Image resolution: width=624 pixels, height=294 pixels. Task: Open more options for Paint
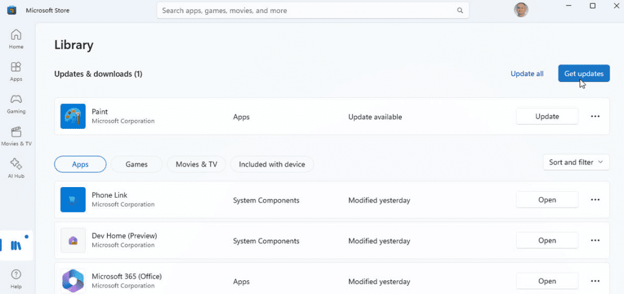click(595, 116)
